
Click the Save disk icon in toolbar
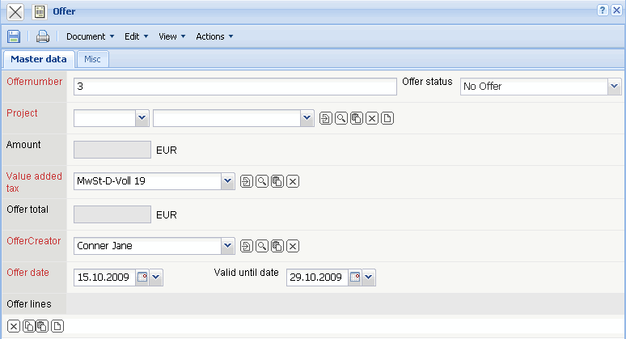(x=14, y=36)
